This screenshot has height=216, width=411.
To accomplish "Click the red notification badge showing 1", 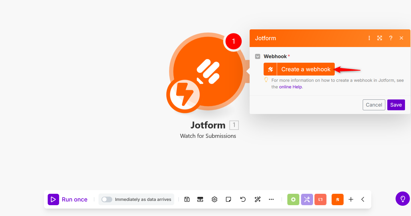I will (x=233, y=42).
